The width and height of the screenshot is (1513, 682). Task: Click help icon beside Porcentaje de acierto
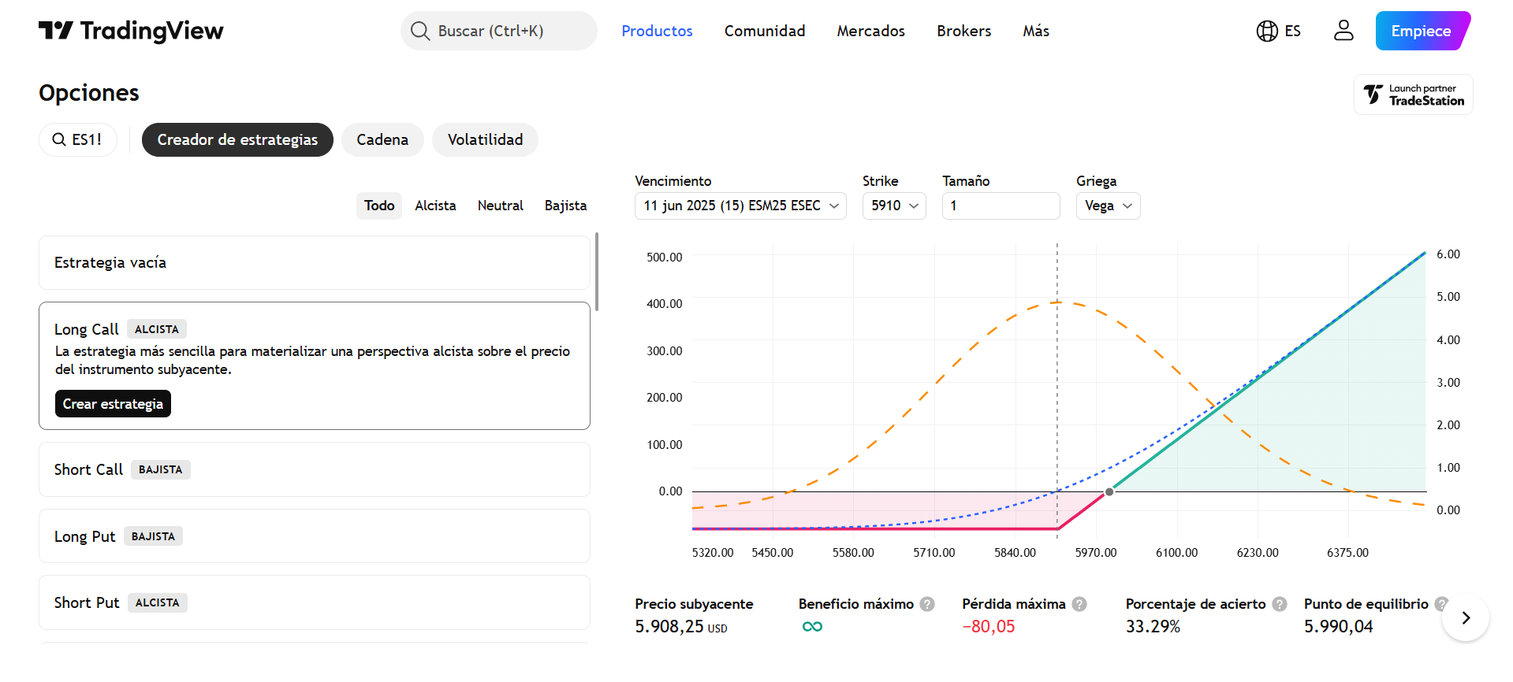(1280, 604)
